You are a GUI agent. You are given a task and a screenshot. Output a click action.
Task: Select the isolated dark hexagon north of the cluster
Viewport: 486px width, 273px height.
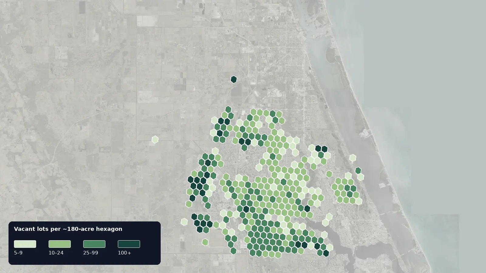click(x=234, y=79)
